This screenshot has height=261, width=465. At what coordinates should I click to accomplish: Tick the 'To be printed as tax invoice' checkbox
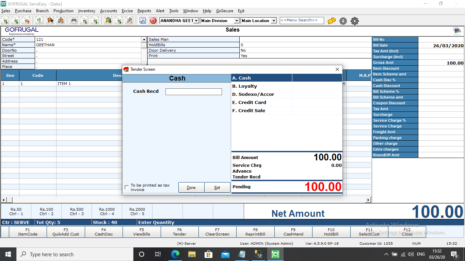pos(127,187)
